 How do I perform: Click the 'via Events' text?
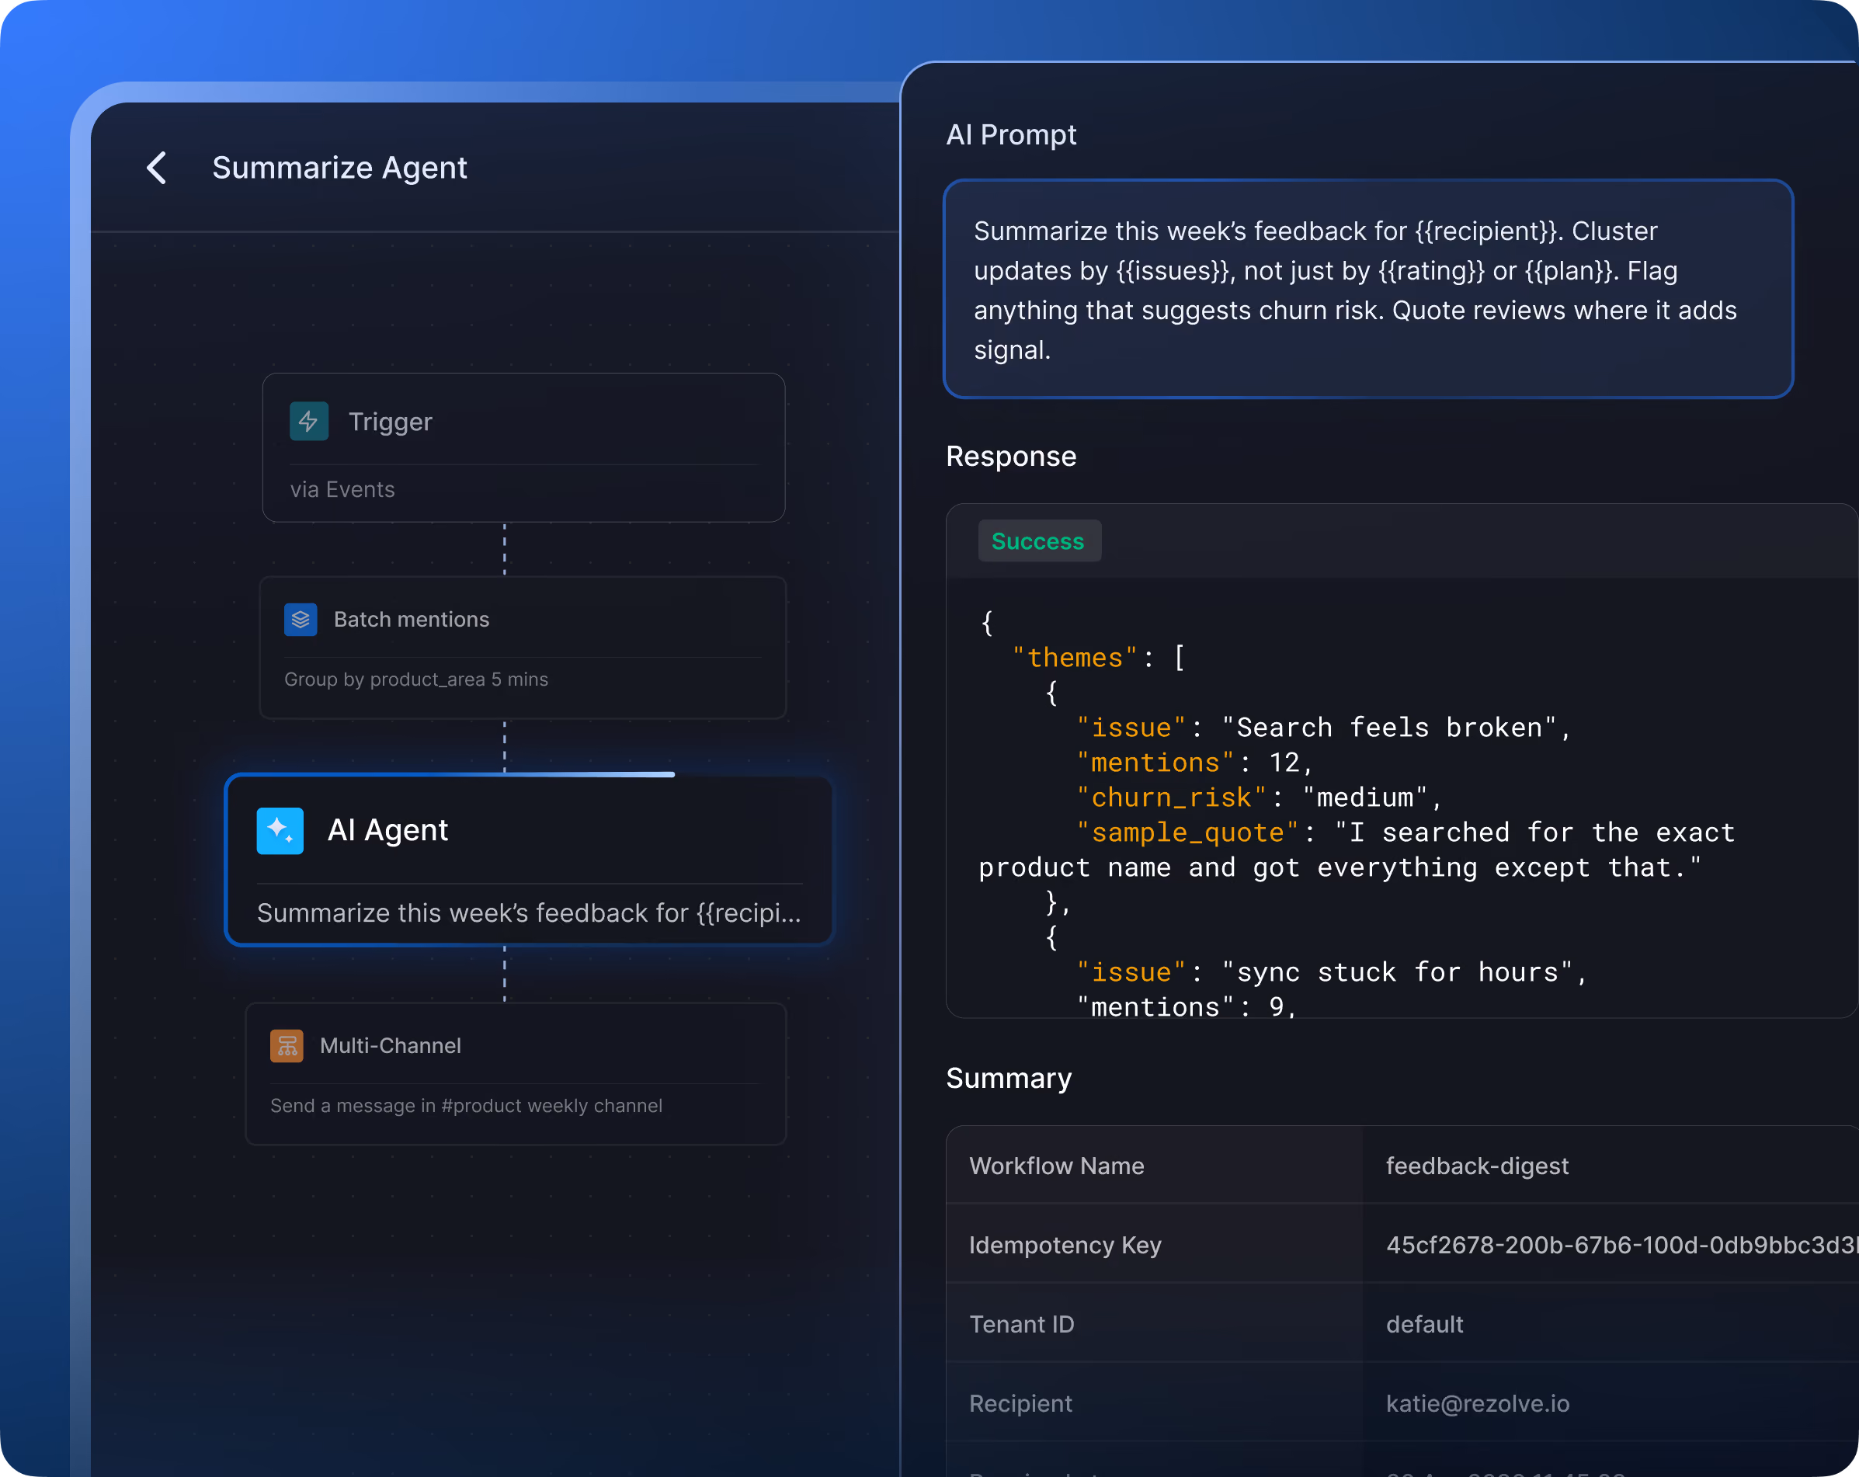(342, 489)
